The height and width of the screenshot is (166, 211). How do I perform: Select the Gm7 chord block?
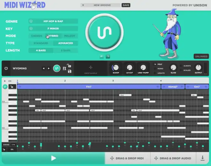click(197, 87)
